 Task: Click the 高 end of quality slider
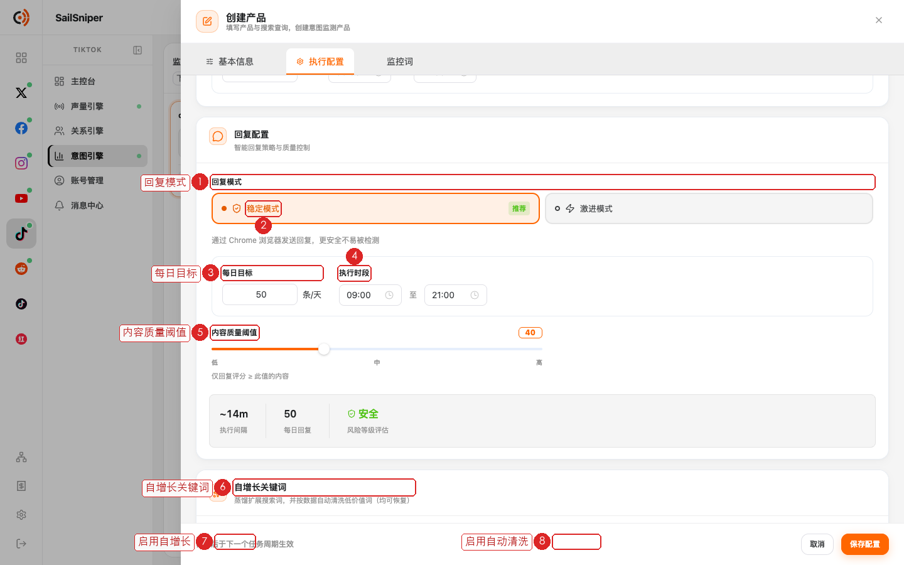tap(539, 362)
